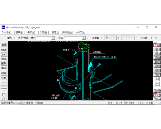The height and width of the screenshot is (129, 161).
Task: Open the 表示(V) menu
Action: (31, 32)
